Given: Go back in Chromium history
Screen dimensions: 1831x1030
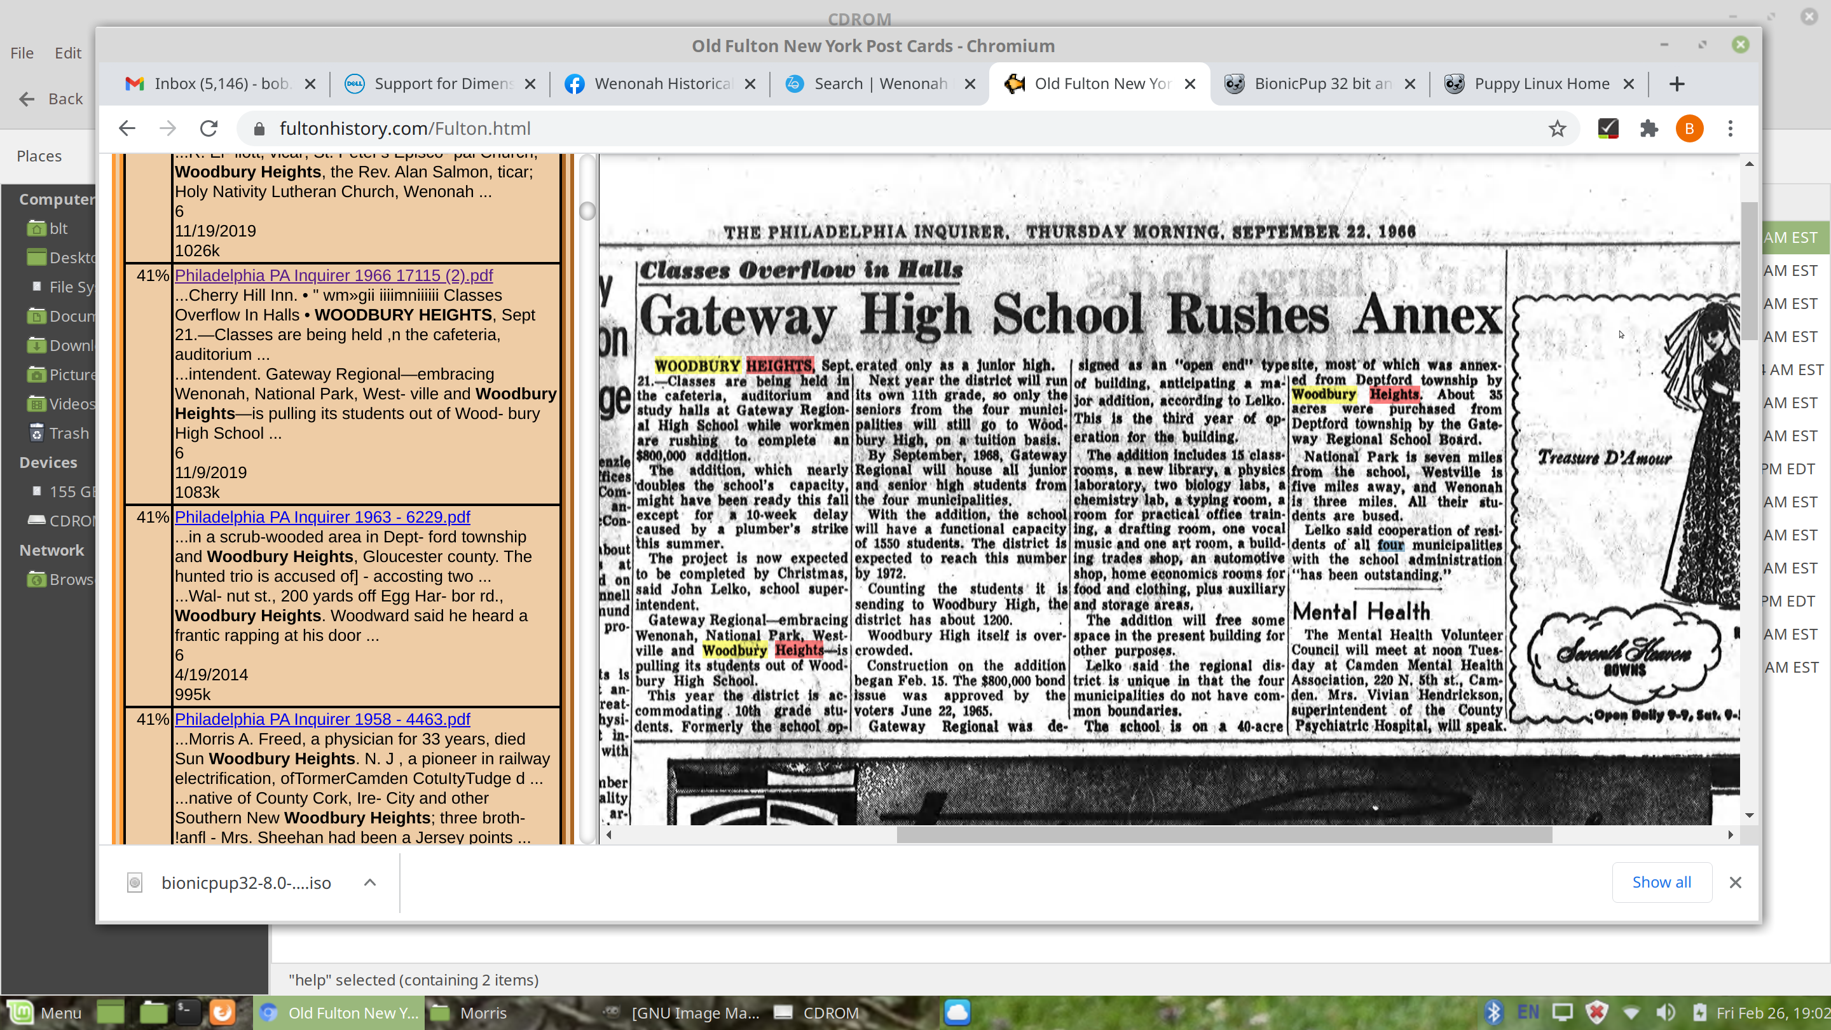Looking at the screenshot, I should pyautogui.click(x=127, y=128).
